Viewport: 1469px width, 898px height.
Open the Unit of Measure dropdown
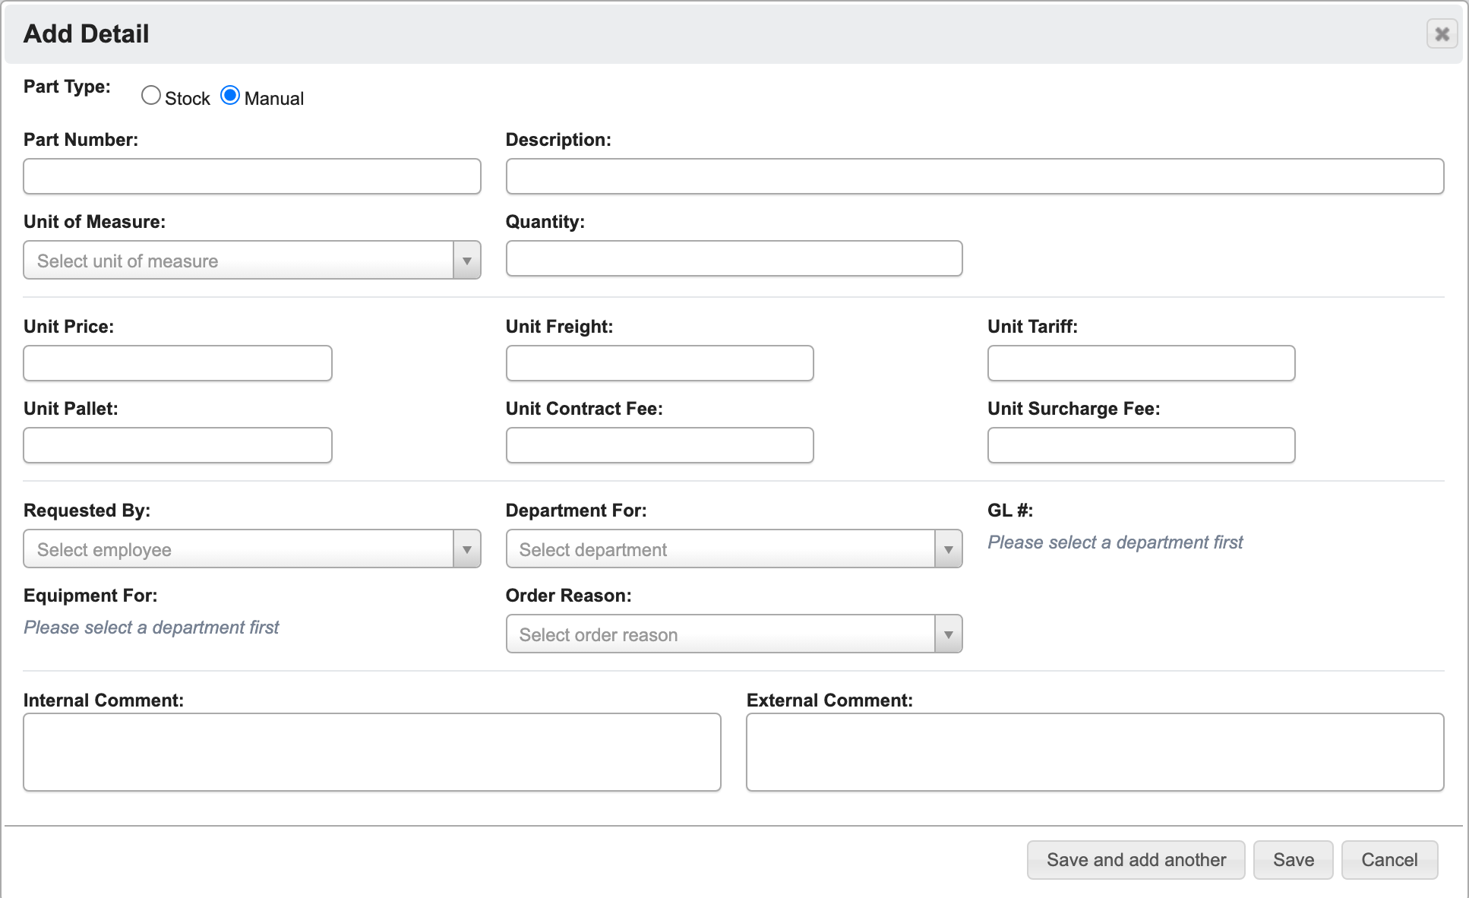pyautogui.click(x=252, y=261)
